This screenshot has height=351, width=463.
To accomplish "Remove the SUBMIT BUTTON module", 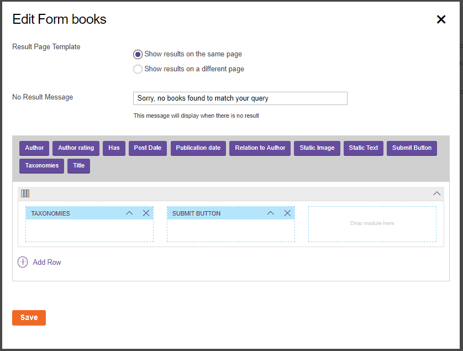I will tap(287, 213).
